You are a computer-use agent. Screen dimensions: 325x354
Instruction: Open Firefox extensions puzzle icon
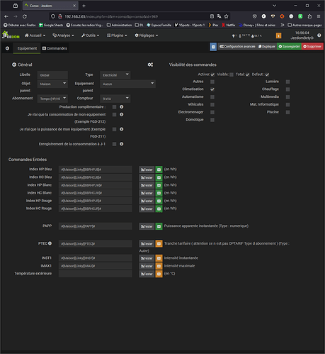click(x=309, y=16)
